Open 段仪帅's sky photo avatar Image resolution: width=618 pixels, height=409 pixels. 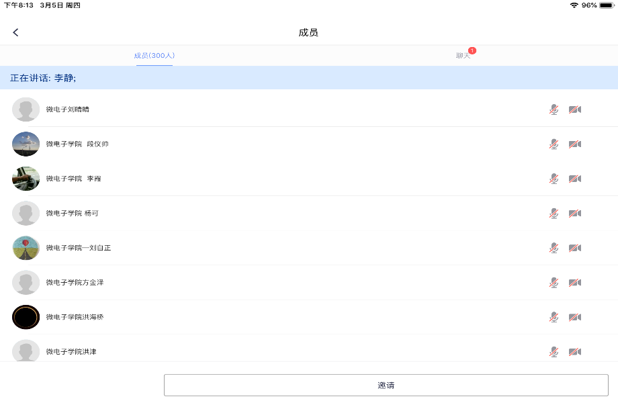pos(26,144)
